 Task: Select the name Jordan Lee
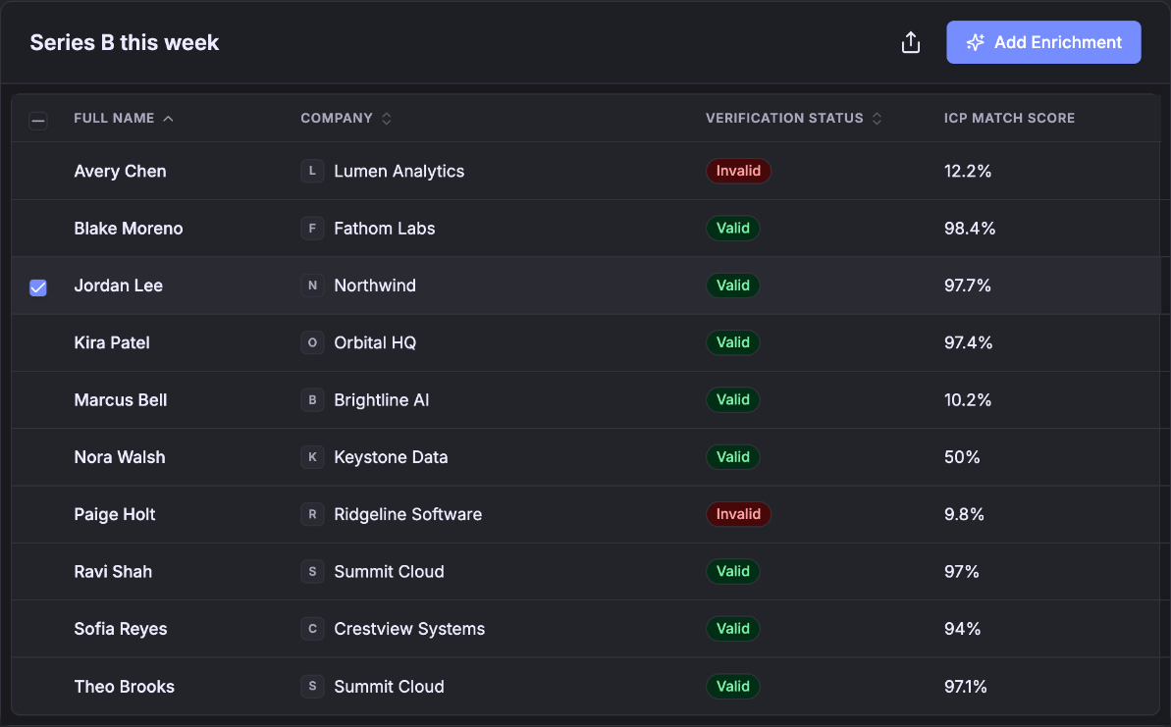pyautogui.click(x=118, y=286)
